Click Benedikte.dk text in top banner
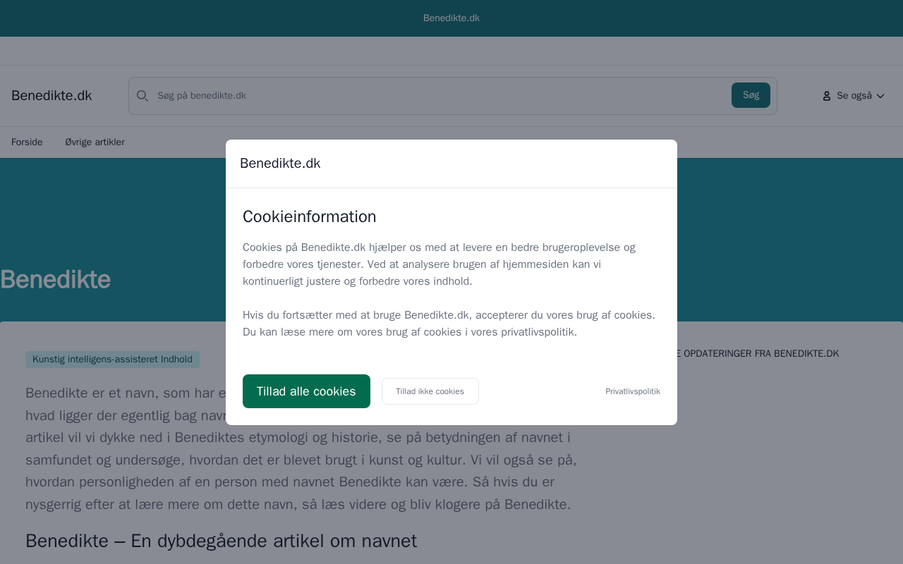The image size is (903, 564). (x=451, y=18)
